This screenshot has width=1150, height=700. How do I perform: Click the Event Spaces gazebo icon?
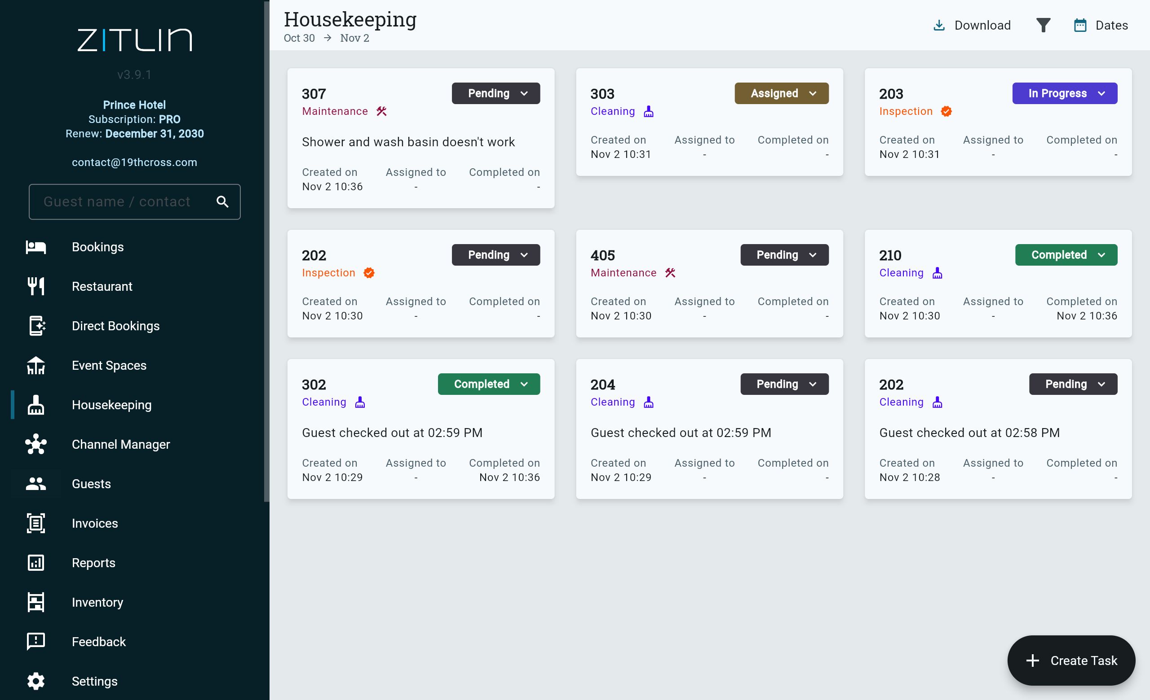(36, 365)
